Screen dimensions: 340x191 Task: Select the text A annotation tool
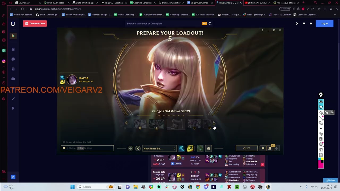(x=332, y=113)
